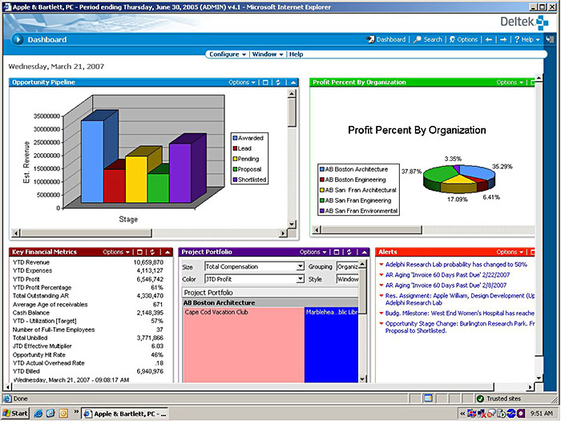Open Profit Percent By Organization Options dropdown

pyautogui.click(x=510, y=83)
